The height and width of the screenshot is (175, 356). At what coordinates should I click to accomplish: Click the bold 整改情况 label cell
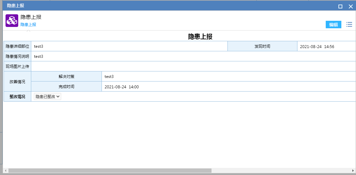[x=17, y=96]
